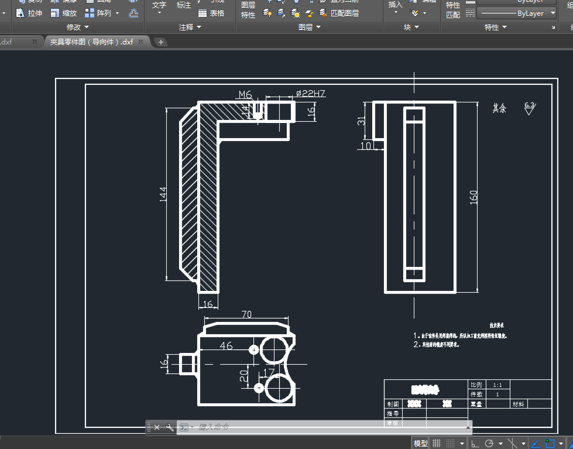573x449 pixels.
Task: Open the ByLayer linetype dropdown
Action: click(553, 13)
